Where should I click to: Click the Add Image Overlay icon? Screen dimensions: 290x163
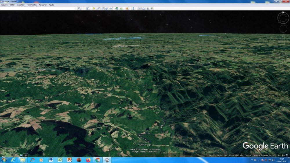[107, 8]
